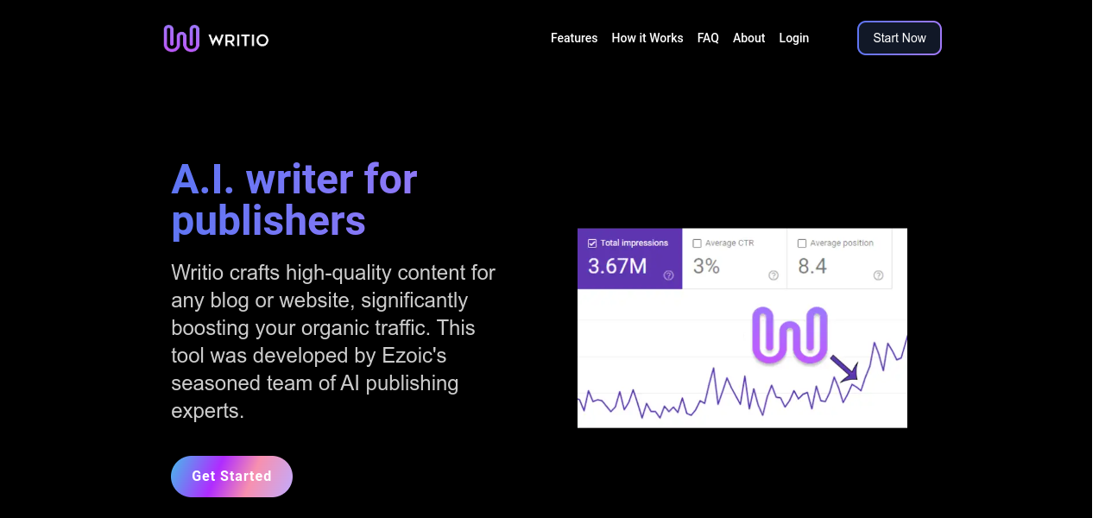Open the FAQ navigation link
The width and height of the screenshot is (1105, 518).
tap(708, 38)
